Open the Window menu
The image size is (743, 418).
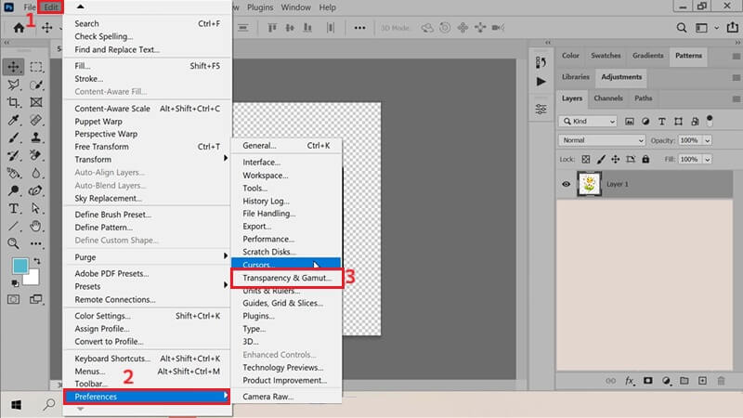[295, 7]
